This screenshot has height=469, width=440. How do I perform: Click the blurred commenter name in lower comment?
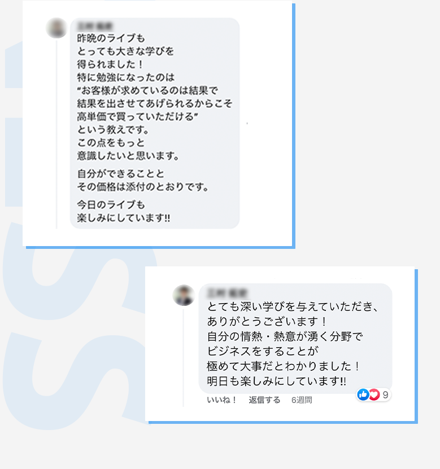click(x=227, y=293)
